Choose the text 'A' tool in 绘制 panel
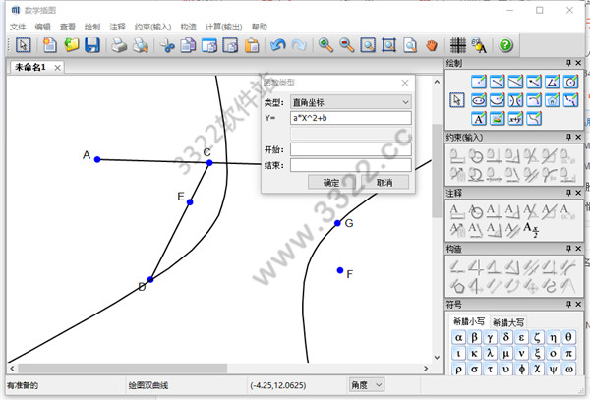 pyautogui.click(x=477, y=118)
